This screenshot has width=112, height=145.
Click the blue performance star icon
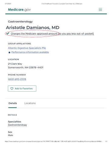click(9, 52)
